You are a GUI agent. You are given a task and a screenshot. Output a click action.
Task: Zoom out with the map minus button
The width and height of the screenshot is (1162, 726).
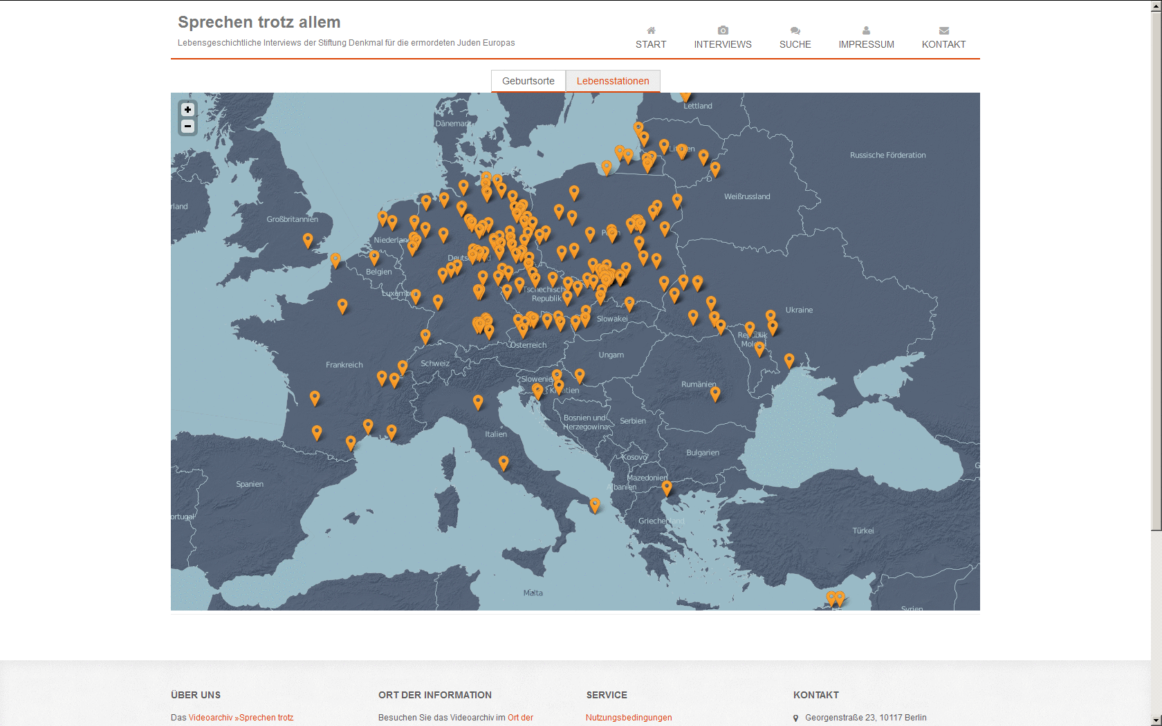187,126
